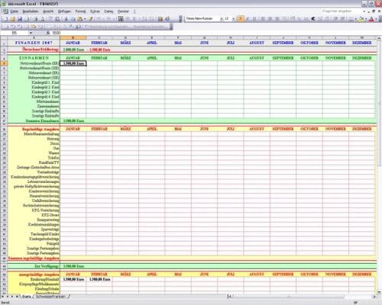Create a new workbook from the toolbar

[5, 19]
